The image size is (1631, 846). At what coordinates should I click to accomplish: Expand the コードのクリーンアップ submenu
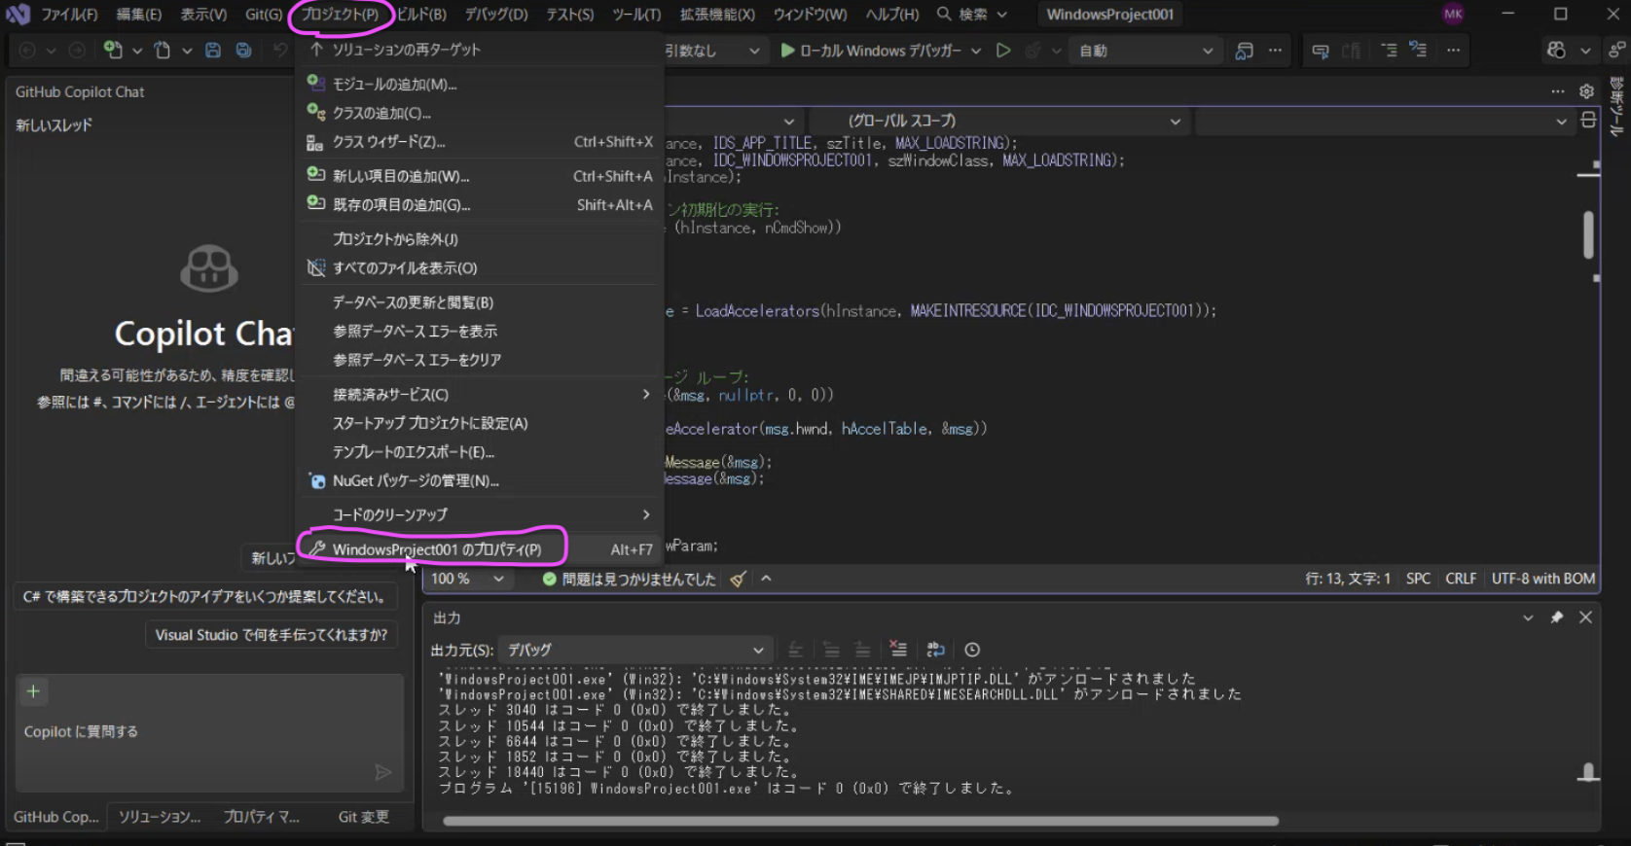(481, 514)
